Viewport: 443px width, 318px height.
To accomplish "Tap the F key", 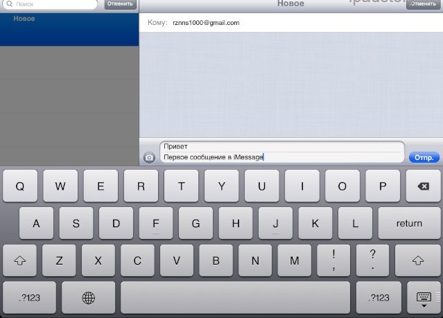I will [156, 223].
